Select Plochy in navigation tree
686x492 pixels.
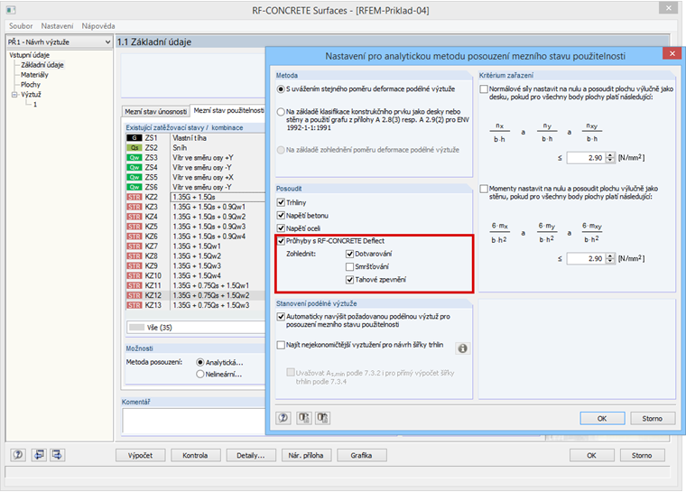31,85
